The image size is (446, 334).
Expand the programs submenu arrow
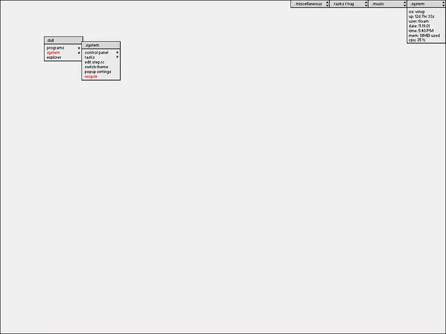coord(79,48)
